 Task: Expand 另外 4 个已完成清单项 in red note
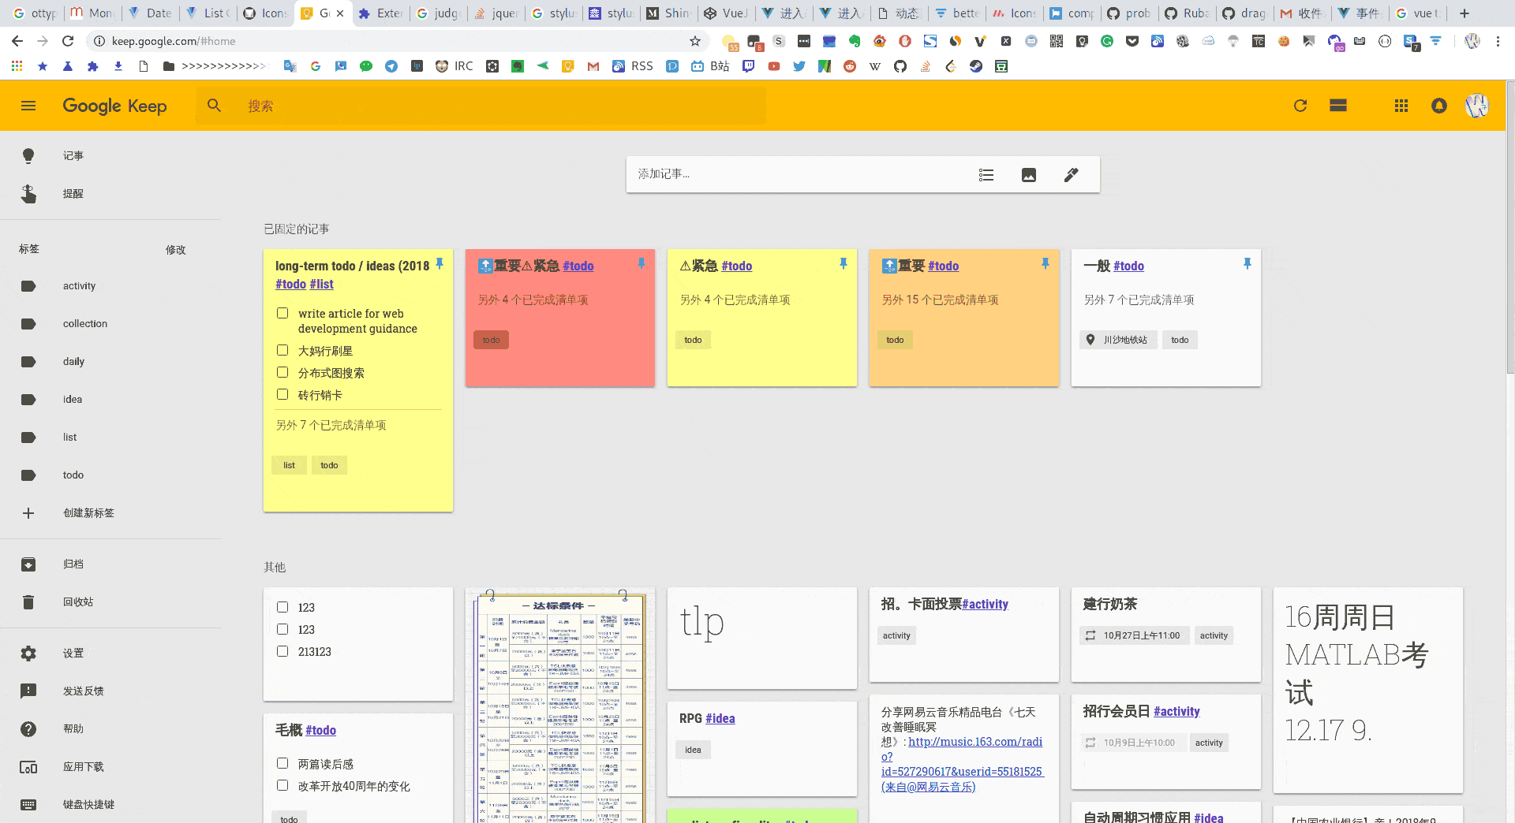(533, 300)
